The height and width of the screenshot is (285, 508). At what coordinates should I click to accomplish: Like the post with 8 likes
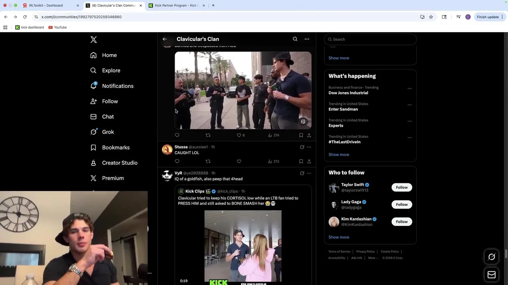click(241, 135)
